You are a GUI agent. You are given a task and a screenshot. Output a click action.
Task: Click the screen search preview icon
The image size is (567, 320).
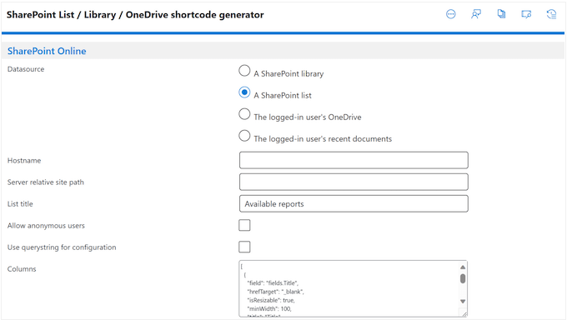pos(526,14)
